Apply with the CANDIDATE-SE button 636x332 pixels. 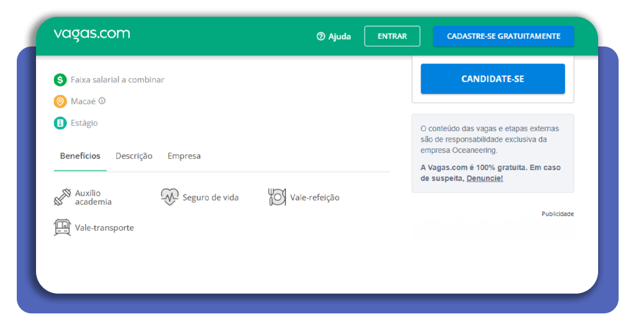[493, 79]
